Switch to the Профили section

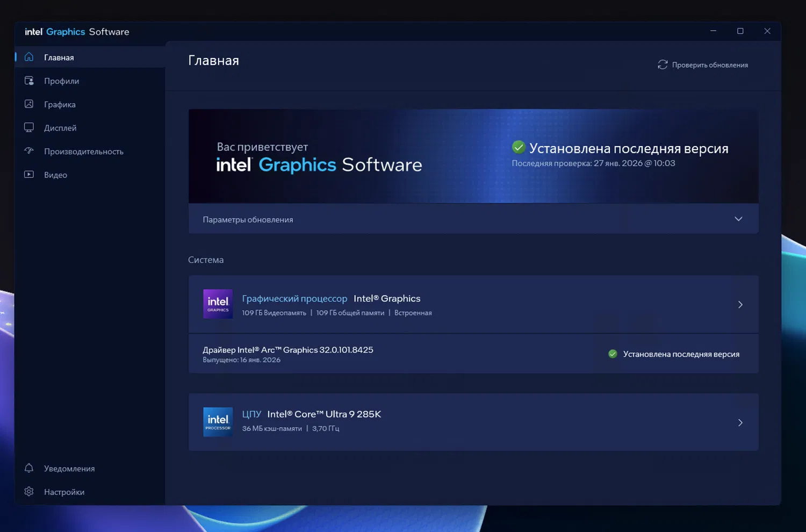tap(90, 81)
